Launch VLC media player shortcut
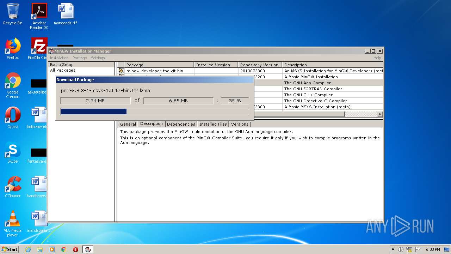Screen dimensions: 451x254 coord(13,224)
